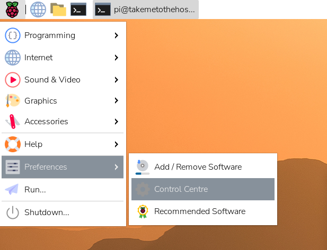The image size is (327, 250).
Task: Open the Programming menu entry
Action: [63, 35]
